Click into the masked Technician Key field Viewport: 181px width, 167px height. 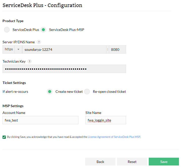[64, 69]
